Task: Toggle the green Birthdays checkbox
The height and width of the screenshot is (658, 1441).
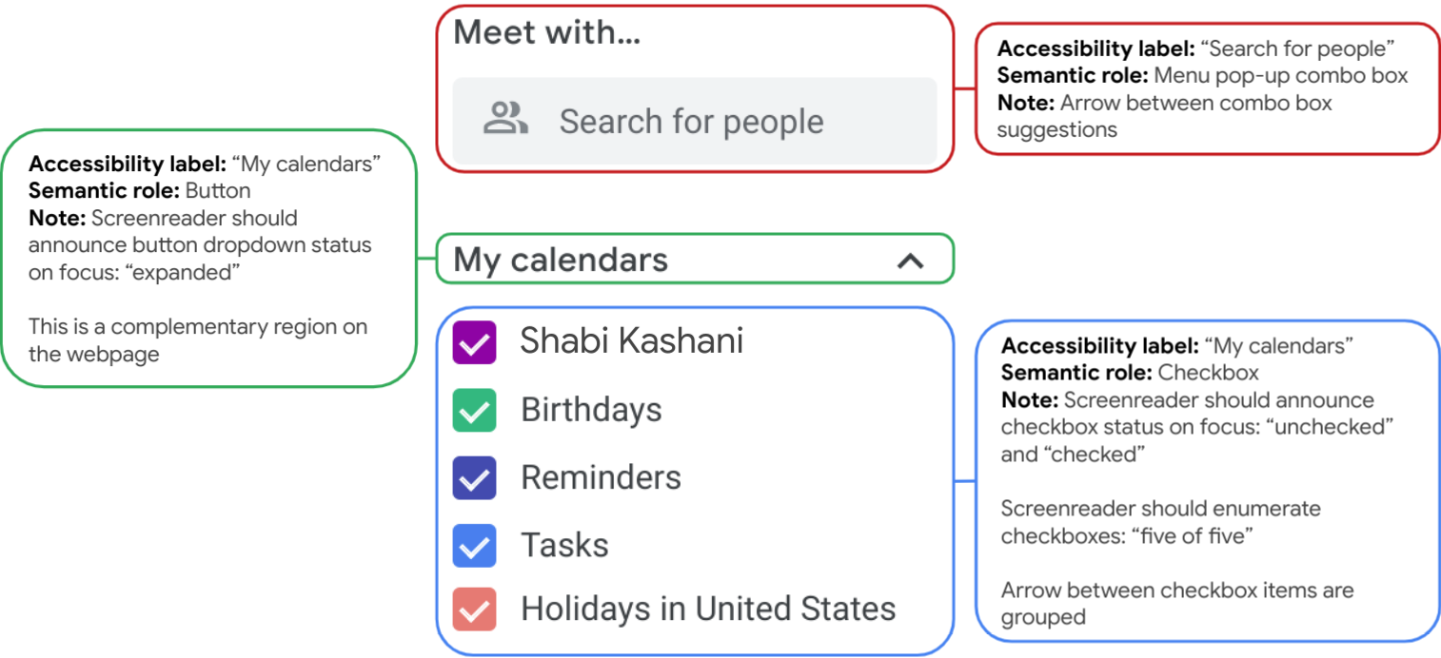Action: click(x=474, y=411)
